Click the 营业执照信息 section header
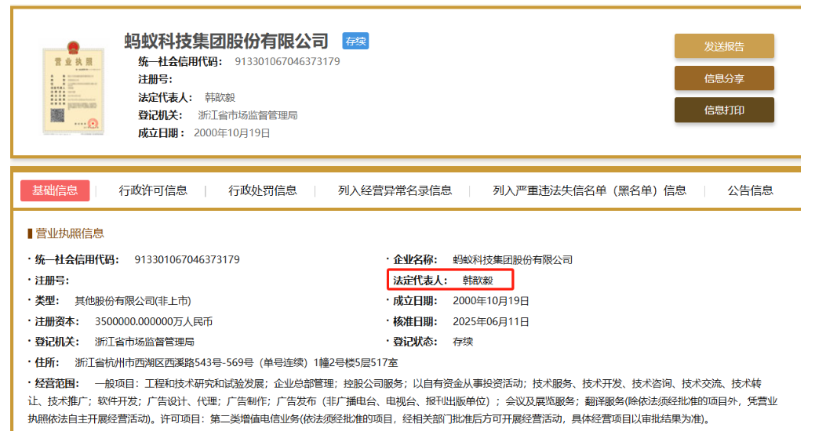Screen dimensions: 826x431 point(69,234)
